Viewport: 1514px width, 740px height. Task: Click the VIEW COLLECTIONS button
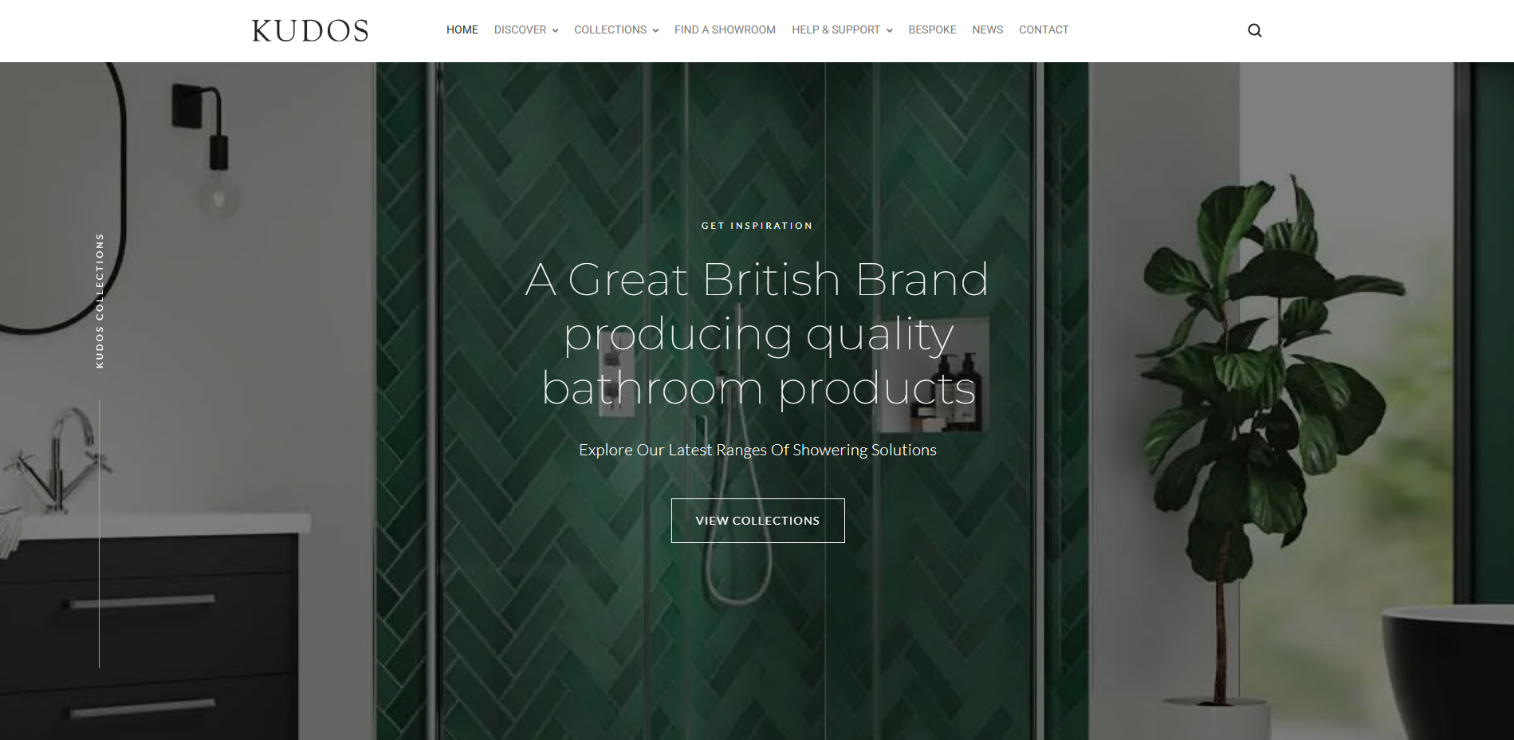[x=757, y=521]
